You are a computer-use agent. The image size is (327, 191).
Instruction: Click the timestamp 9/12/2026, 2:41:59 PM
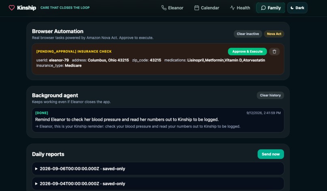pyautogui.click(x=264, y=113)
